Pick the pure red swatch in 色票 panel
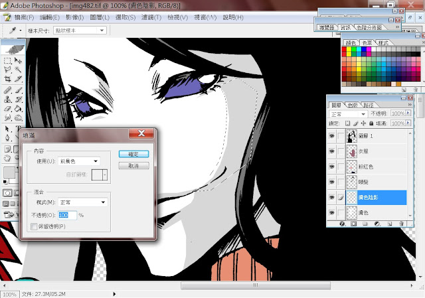The height and width of the screenshot is (298, 425). tap(344, 49)
